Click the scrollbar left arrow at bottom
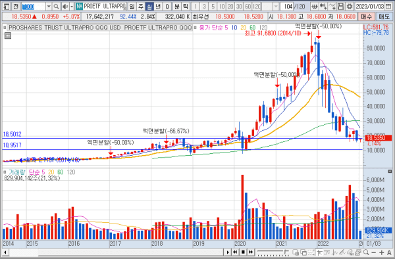 click(5, 252)
